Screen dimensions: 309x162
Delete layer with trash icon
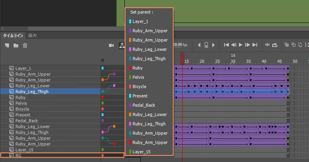pos(25,45)
